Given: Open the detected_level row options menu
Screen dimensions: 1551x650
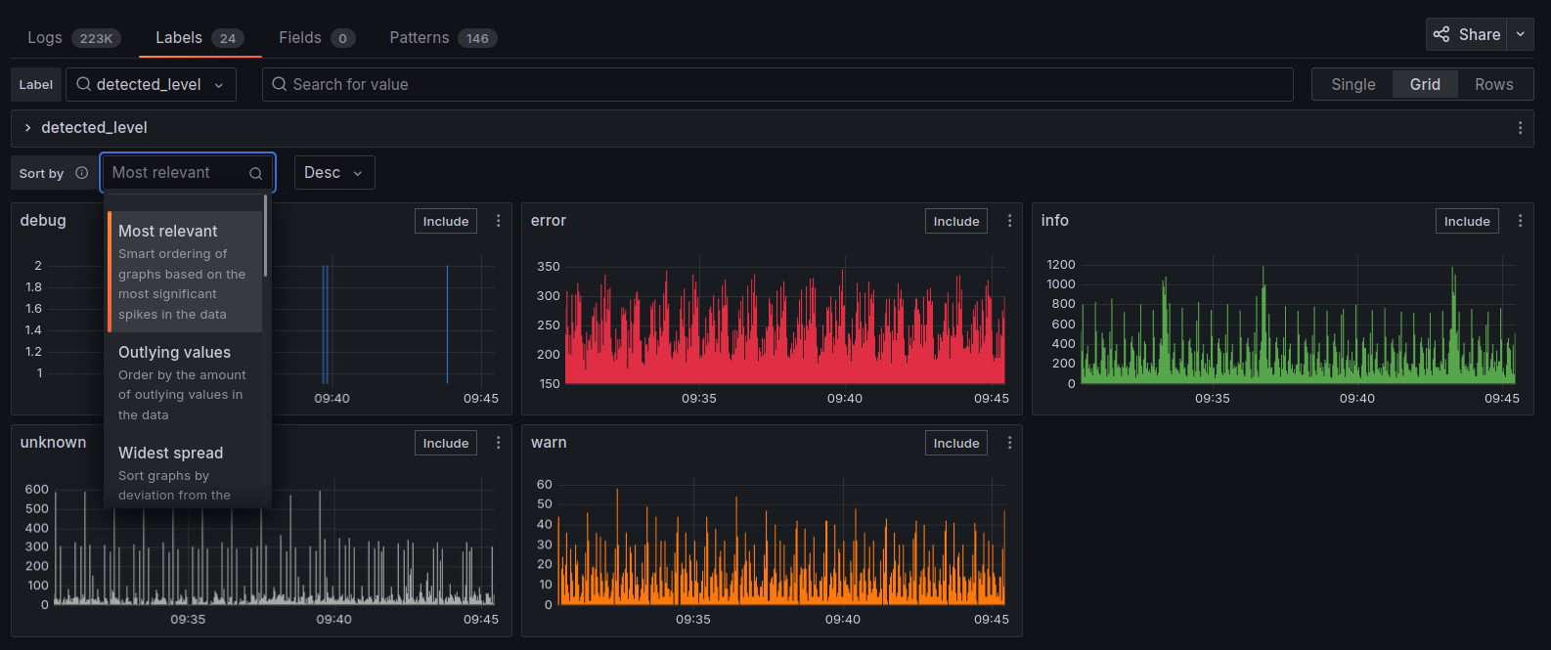Looking at the screenshot, I should pos(1520,128).
